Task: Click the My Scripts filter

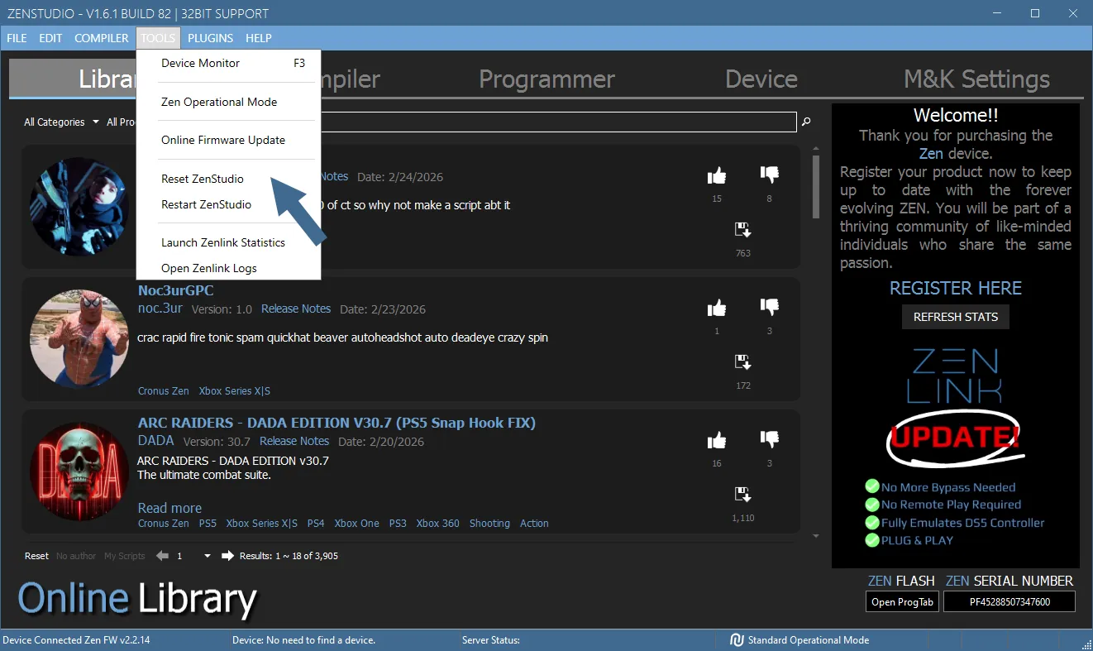Action: coord(125,556)
